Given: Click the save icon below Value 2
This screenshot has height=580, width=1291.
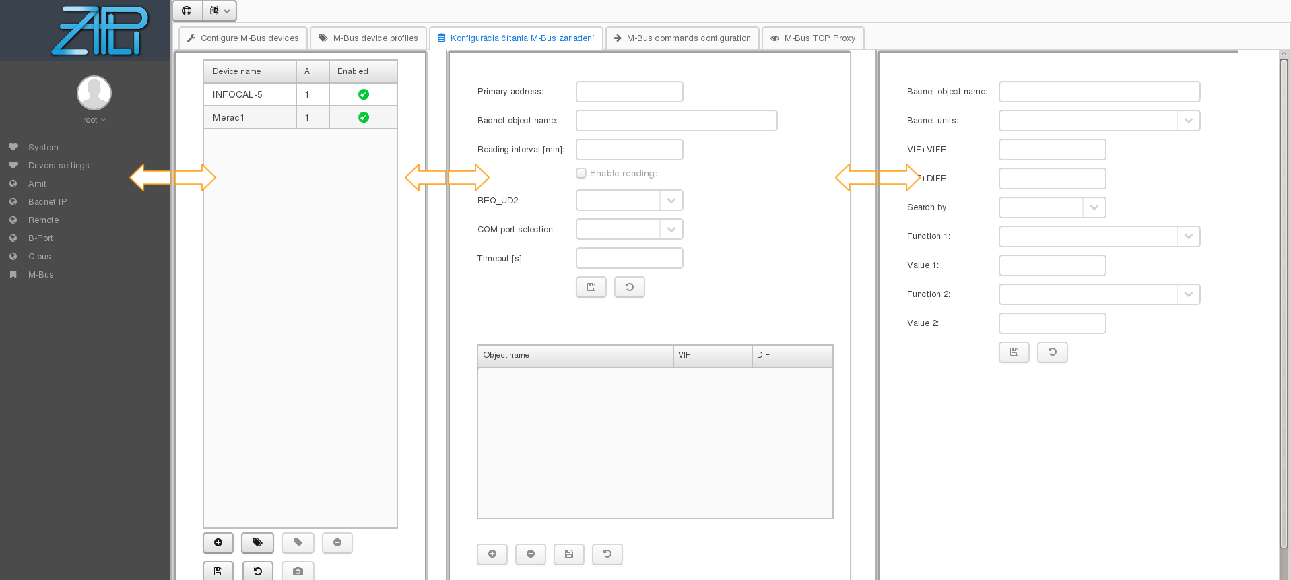Looking at the screenshot, I should point(1014,352).
